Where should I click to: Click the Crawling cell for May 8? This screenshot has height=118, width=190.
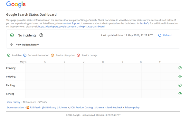point(112,68)
